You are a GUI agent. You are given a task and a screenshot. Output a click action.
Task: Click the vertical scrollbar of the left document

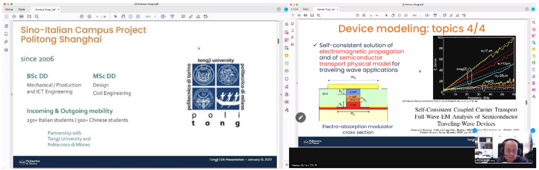point(278,40)
